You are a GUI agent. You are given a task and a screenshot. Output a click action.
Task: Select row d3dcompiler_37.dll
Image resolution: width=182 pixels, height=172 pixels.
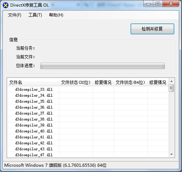(88, 113)
